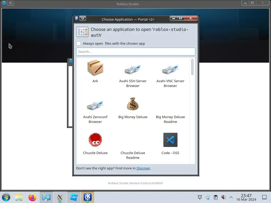Open the notifications bell in system tray
271x203 pixels.
click(x=200, y=197)
